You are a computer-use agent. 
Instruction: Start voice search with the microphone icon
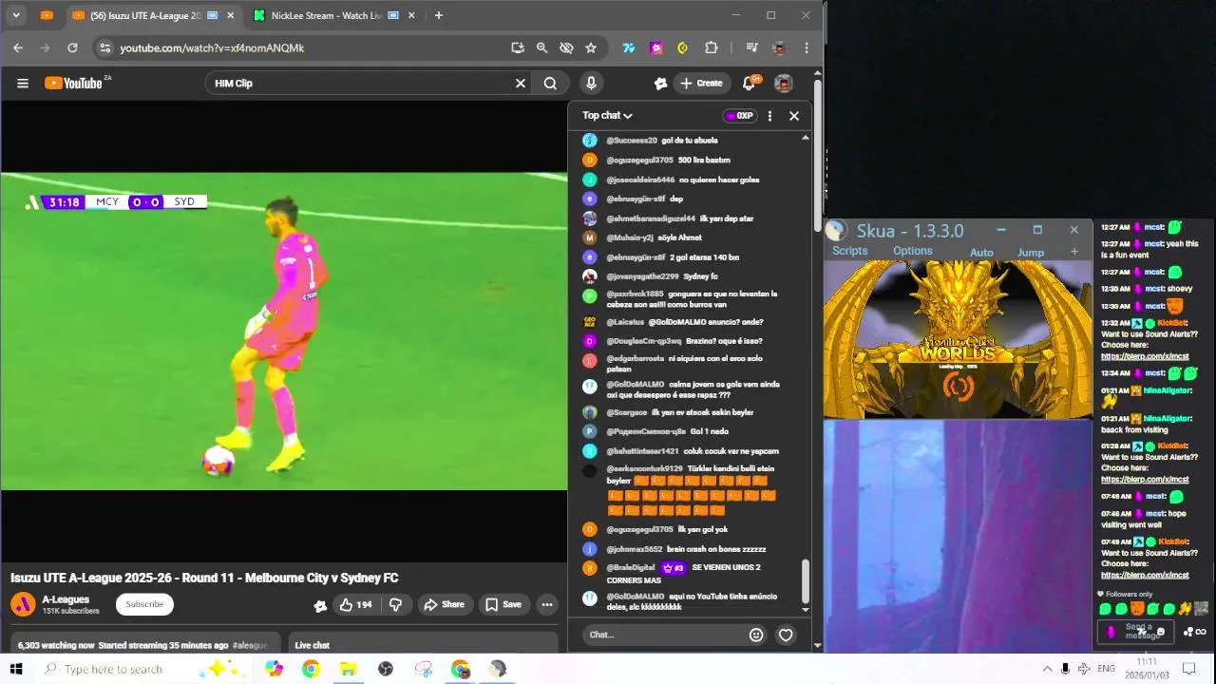(x=591, y=84)
